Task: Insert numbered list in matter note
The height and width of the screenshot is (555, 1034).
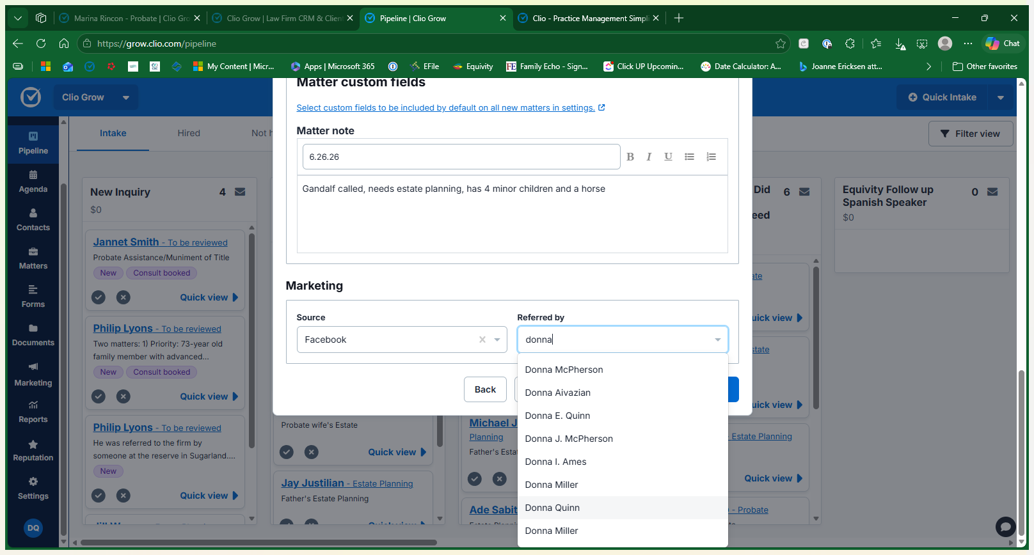Action: click(711, 157)
